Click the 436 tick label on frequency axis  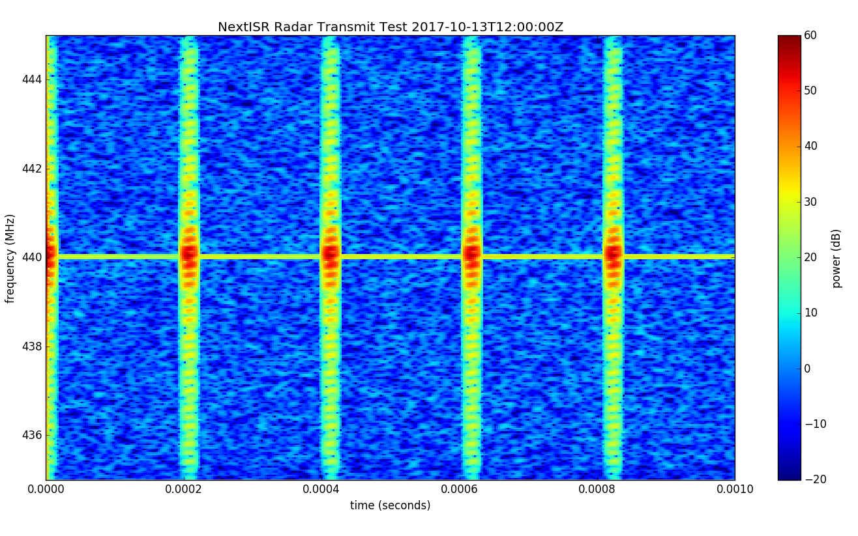click(31, 435)
